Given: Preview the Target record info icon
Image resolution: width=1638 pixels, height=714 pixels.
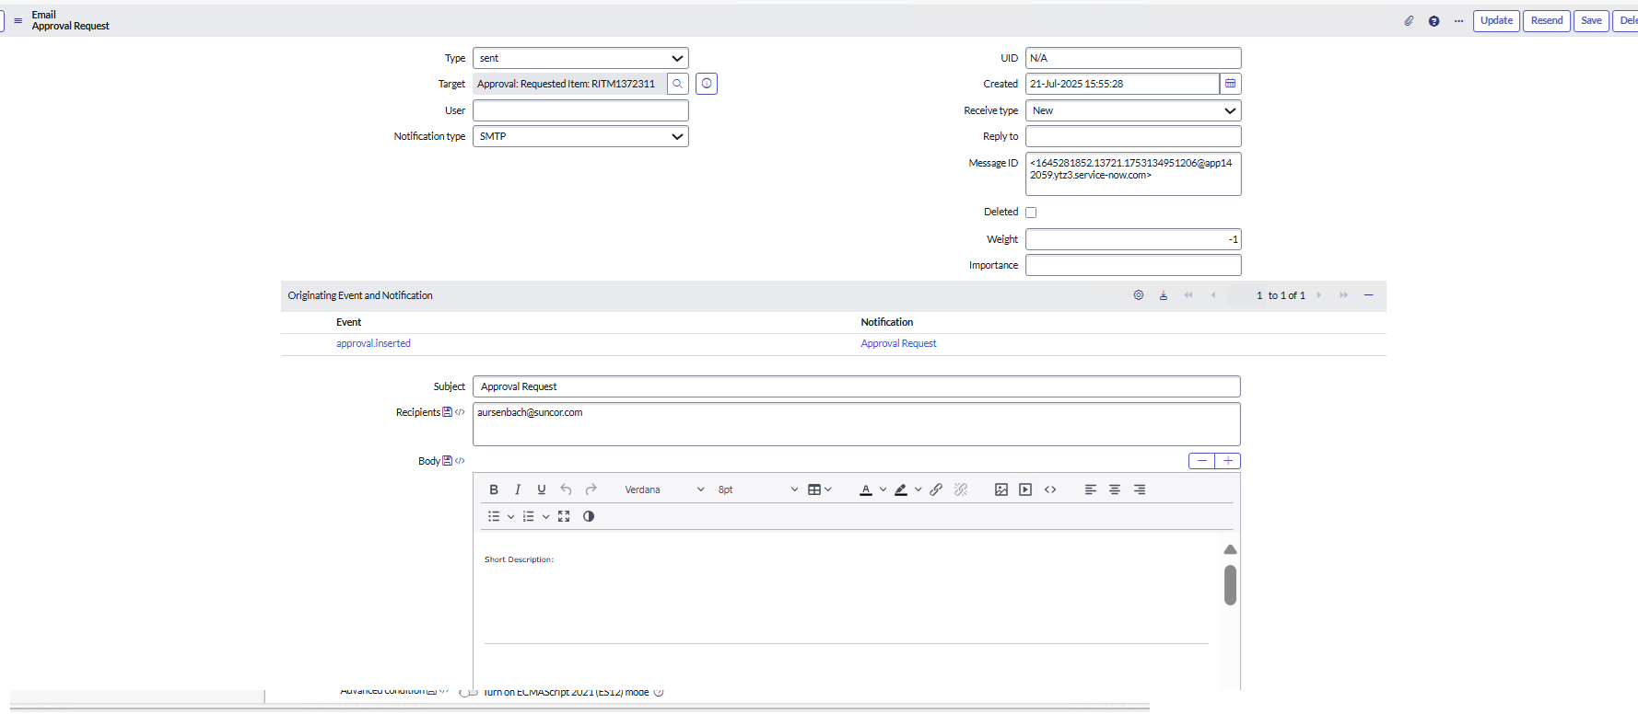Looking at the screenshot, I should click(707, 84).
